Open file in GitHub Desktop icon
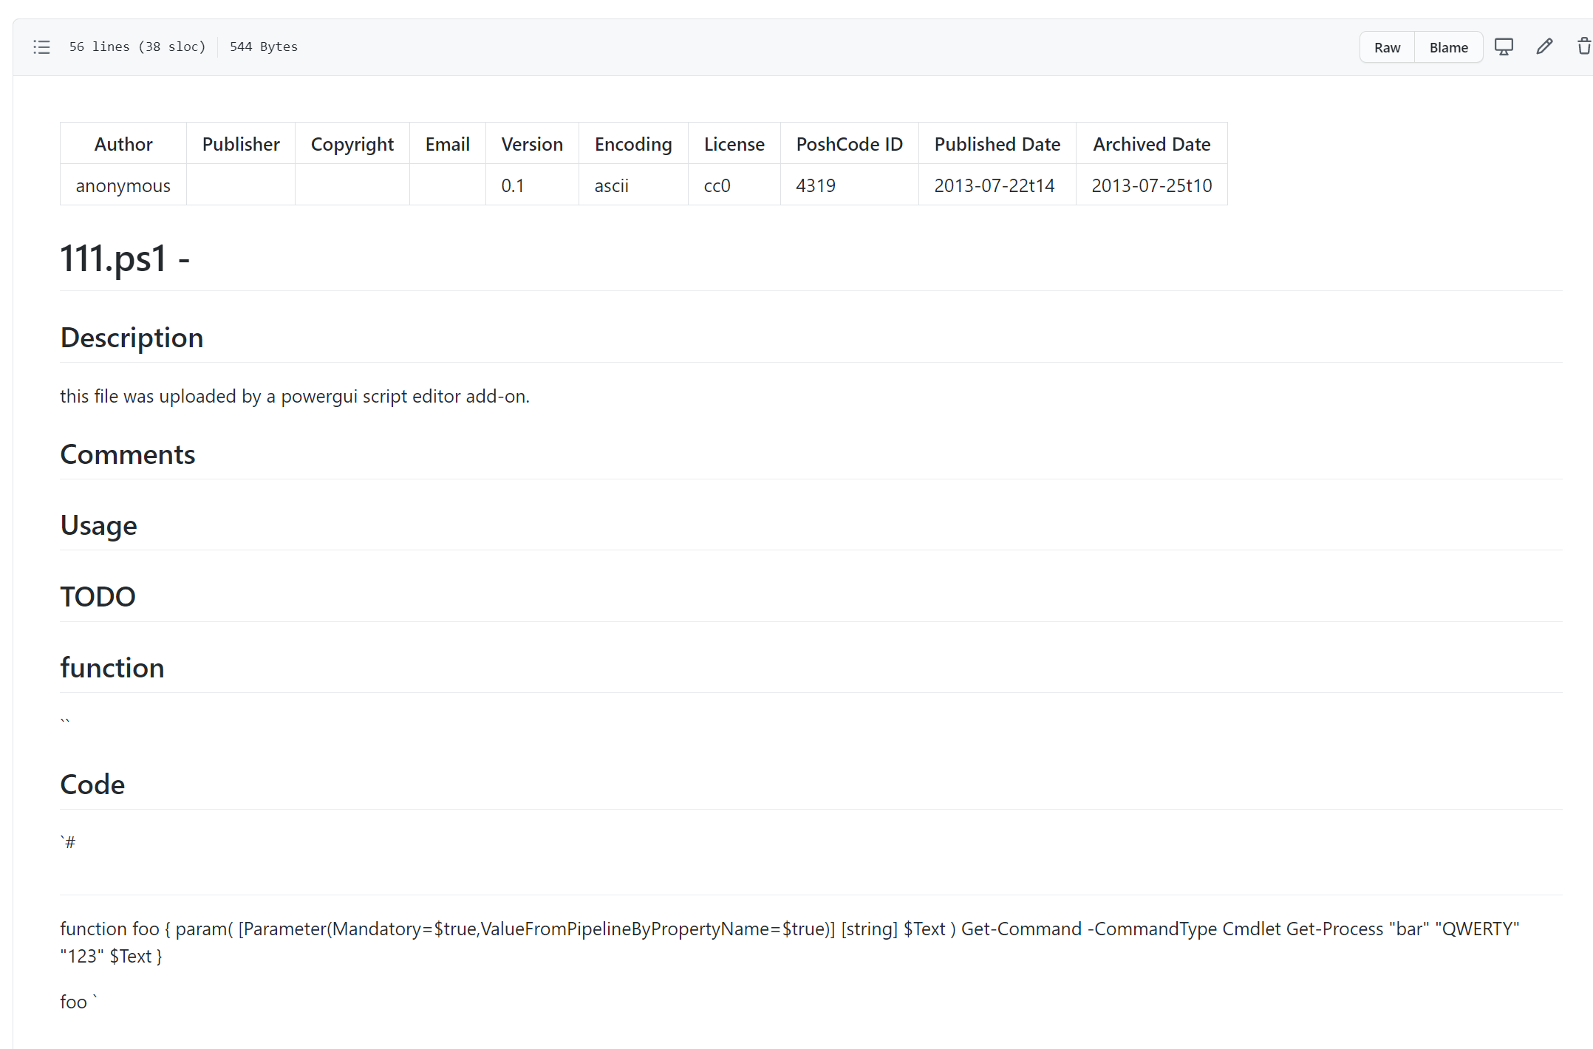The width and height of the screenshot is (1593, 1049). [x=1504, y=47]
